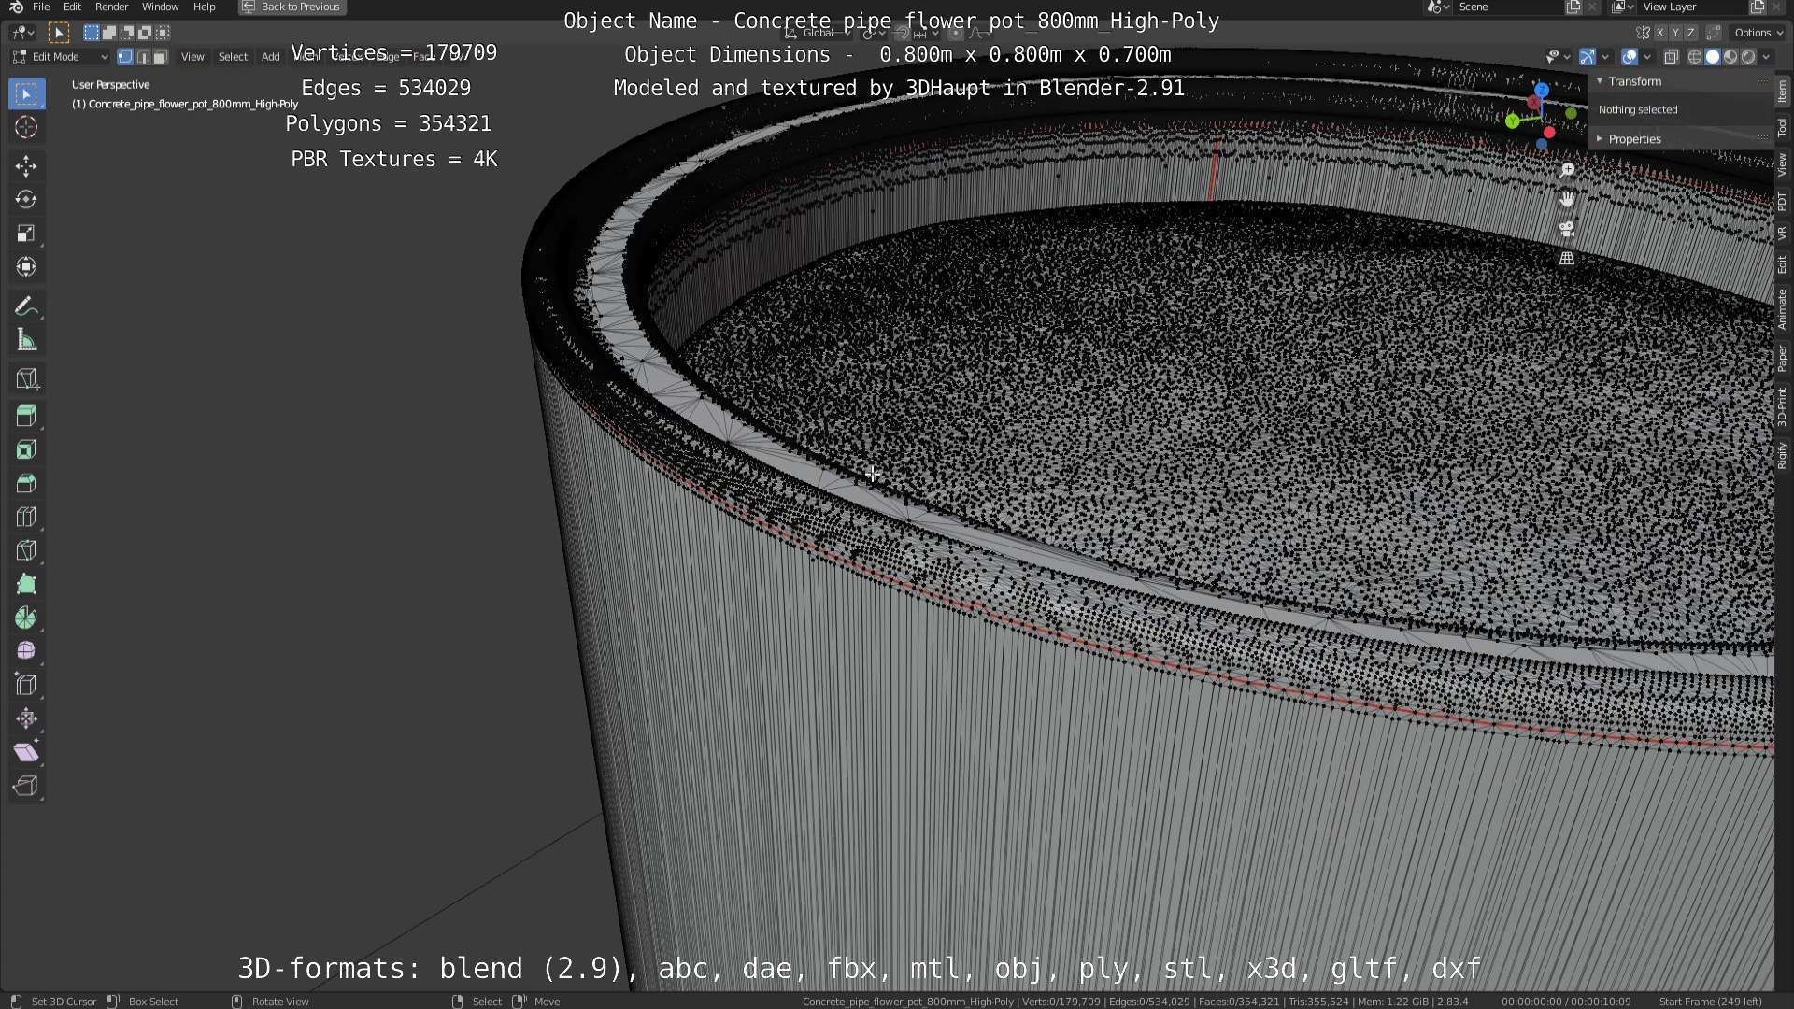
Task: Select the Edge Slide tool
Action: [26, 685]
